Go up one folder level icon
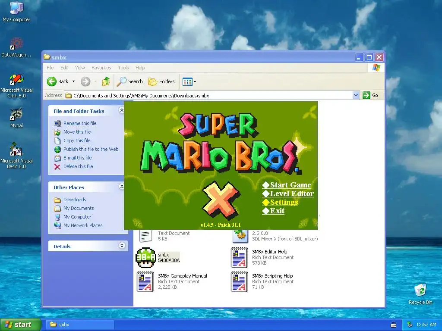Screen dimensions: 442x331 pyautogui.click(x=106, y=81)
